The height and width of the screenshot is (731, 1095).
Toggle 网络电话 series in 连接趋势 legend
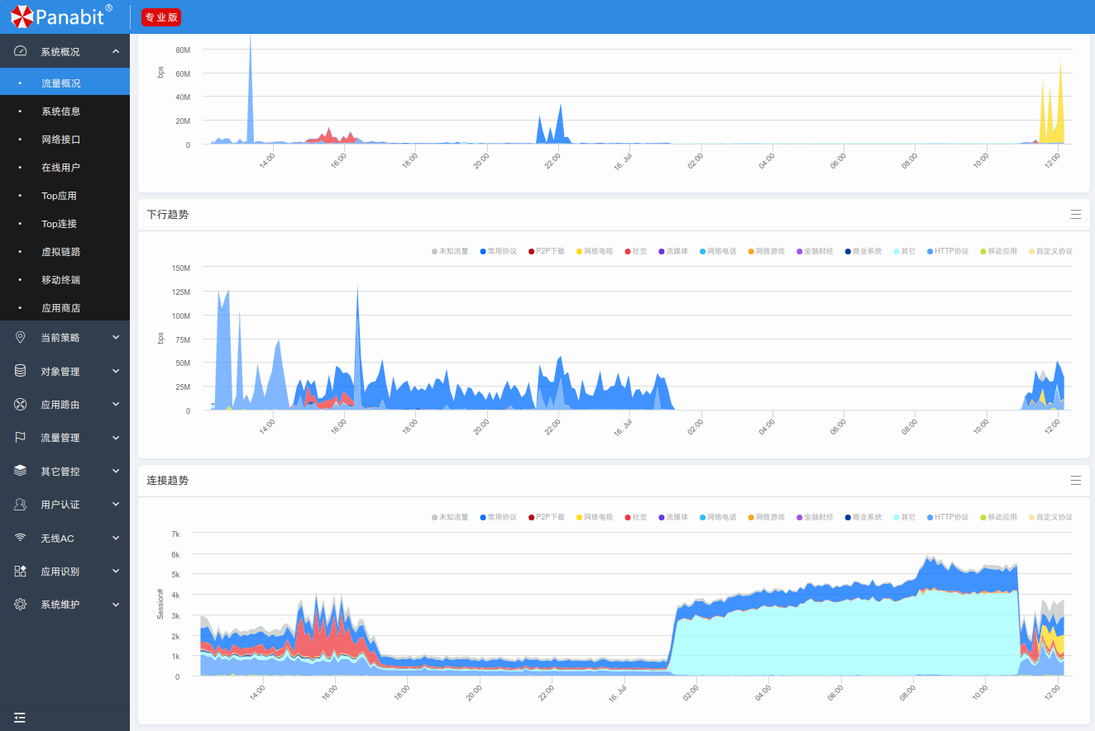pyautogui.click(x=718, y=517)
